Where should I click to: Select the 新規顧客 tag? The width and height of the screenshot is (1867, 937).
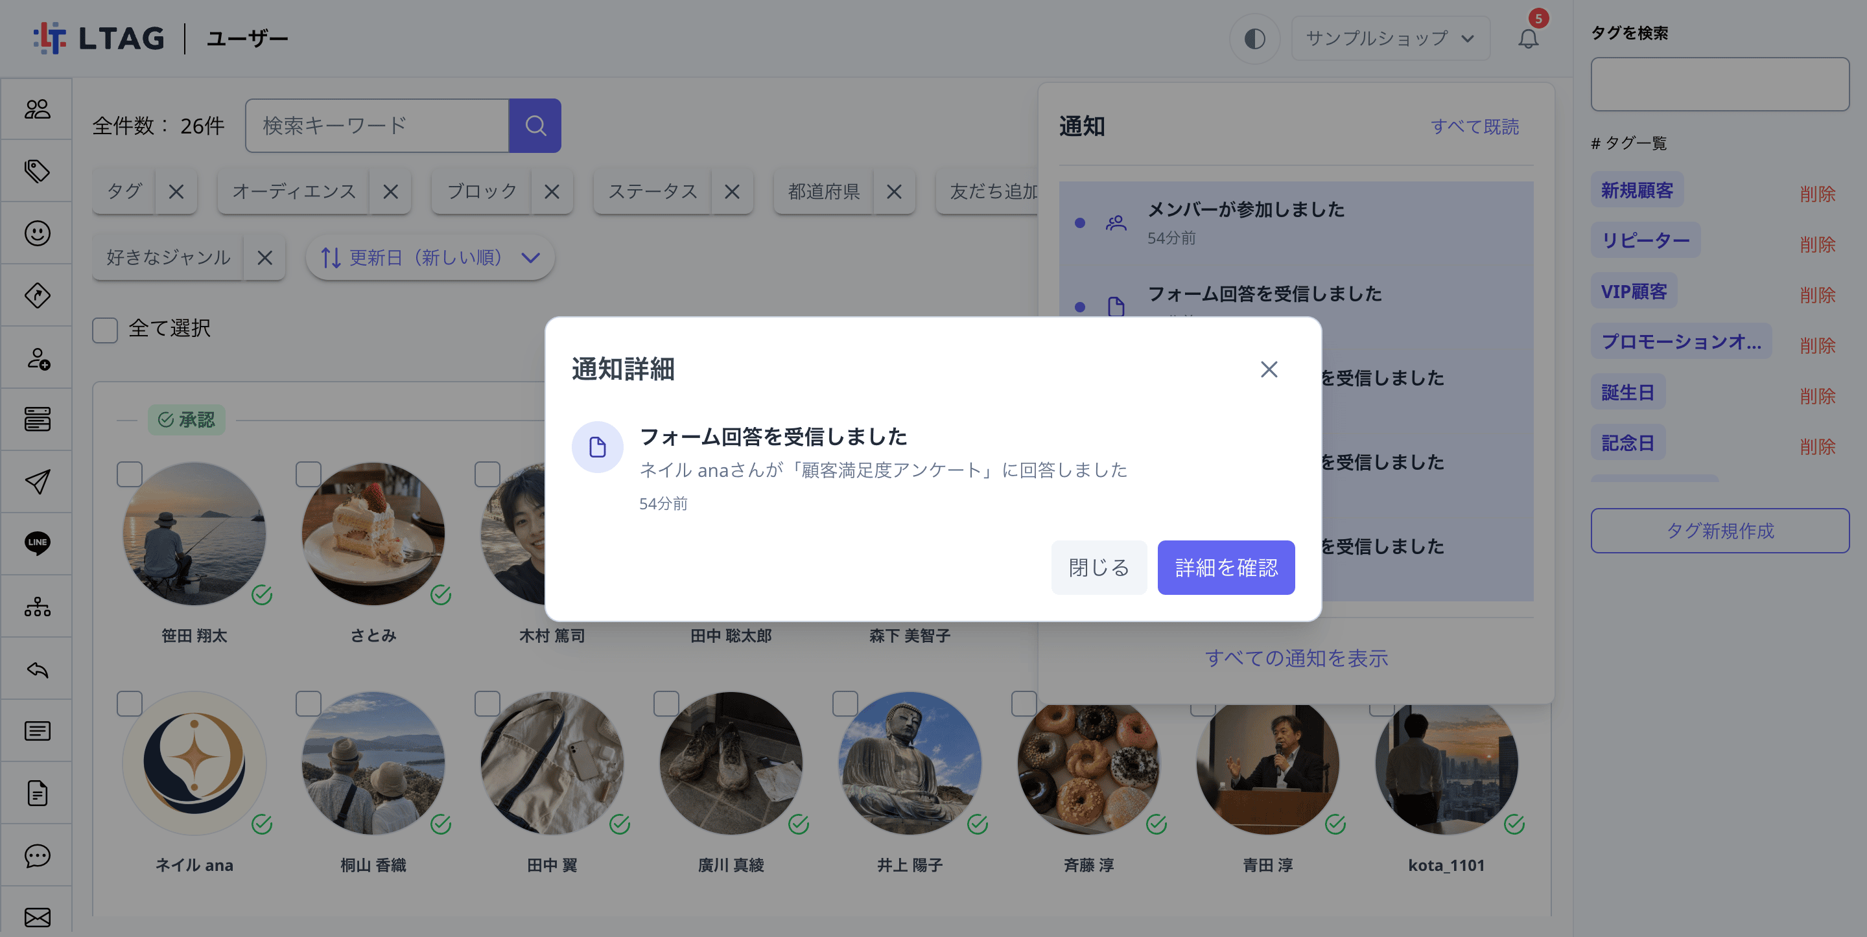tap(1636, 190)
